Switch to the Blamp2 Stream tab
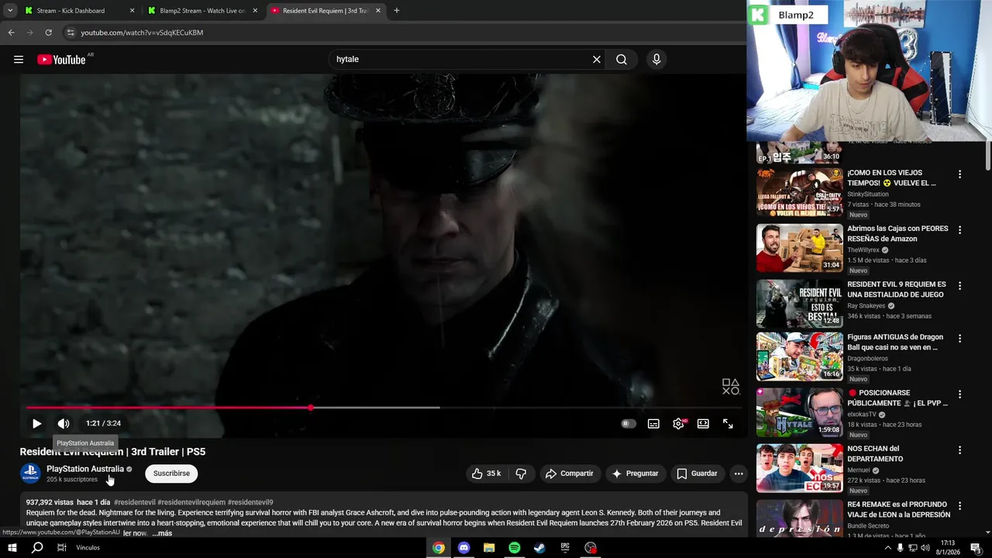 (x=203, y=11)
